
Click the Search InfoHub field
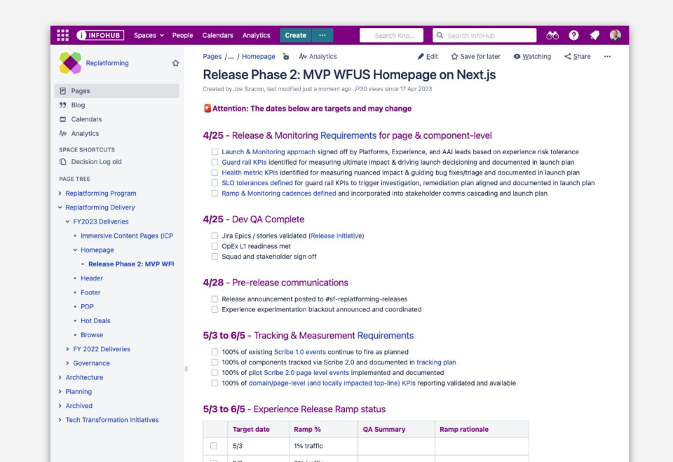[484, 35]
